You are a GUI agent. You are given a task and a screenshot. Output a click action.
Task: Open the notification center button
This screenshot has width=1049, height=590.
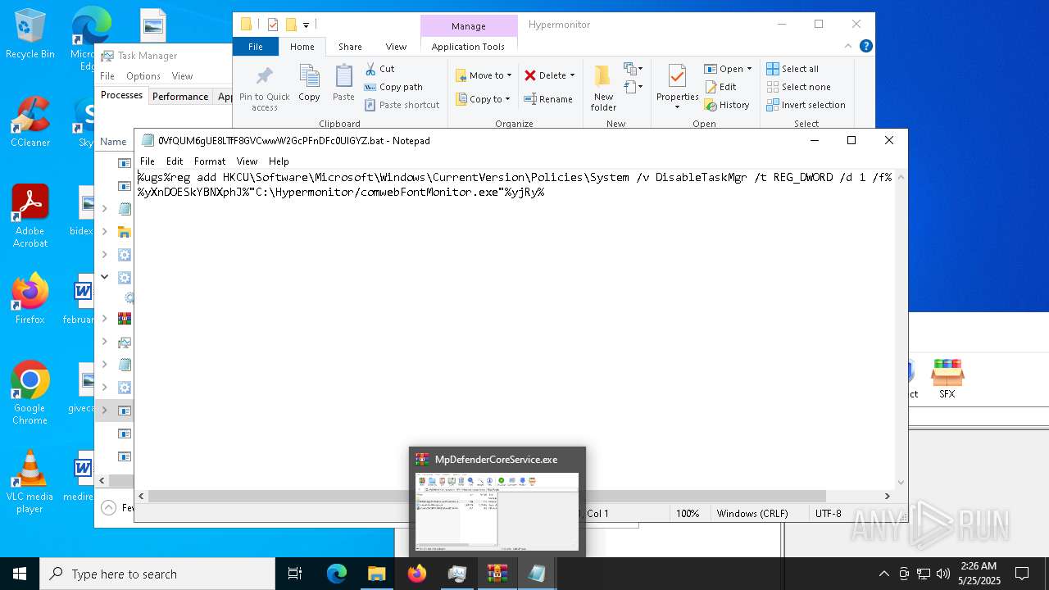1022,574
